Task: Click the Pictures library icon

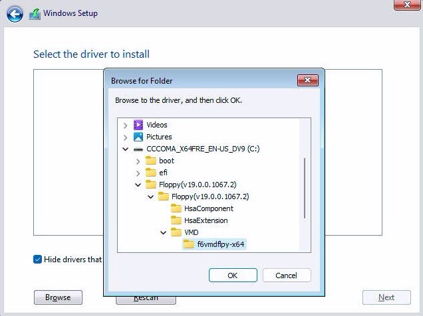Action: tap(138, 137)
